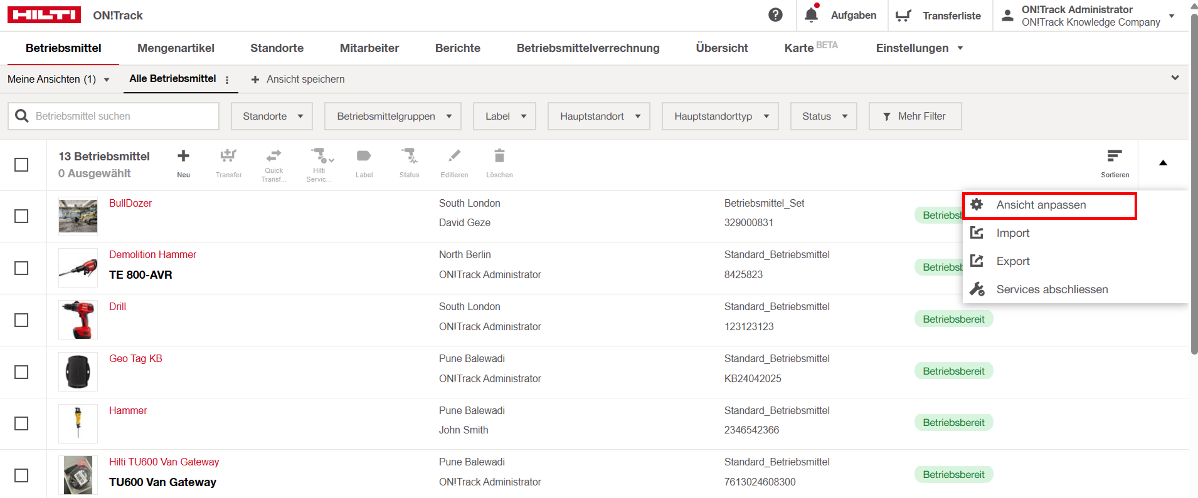Click the Editieren pencil icon

click(454, 156)
